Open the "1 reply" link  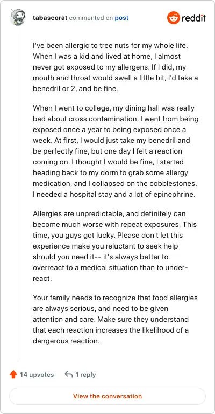(85, 375)
